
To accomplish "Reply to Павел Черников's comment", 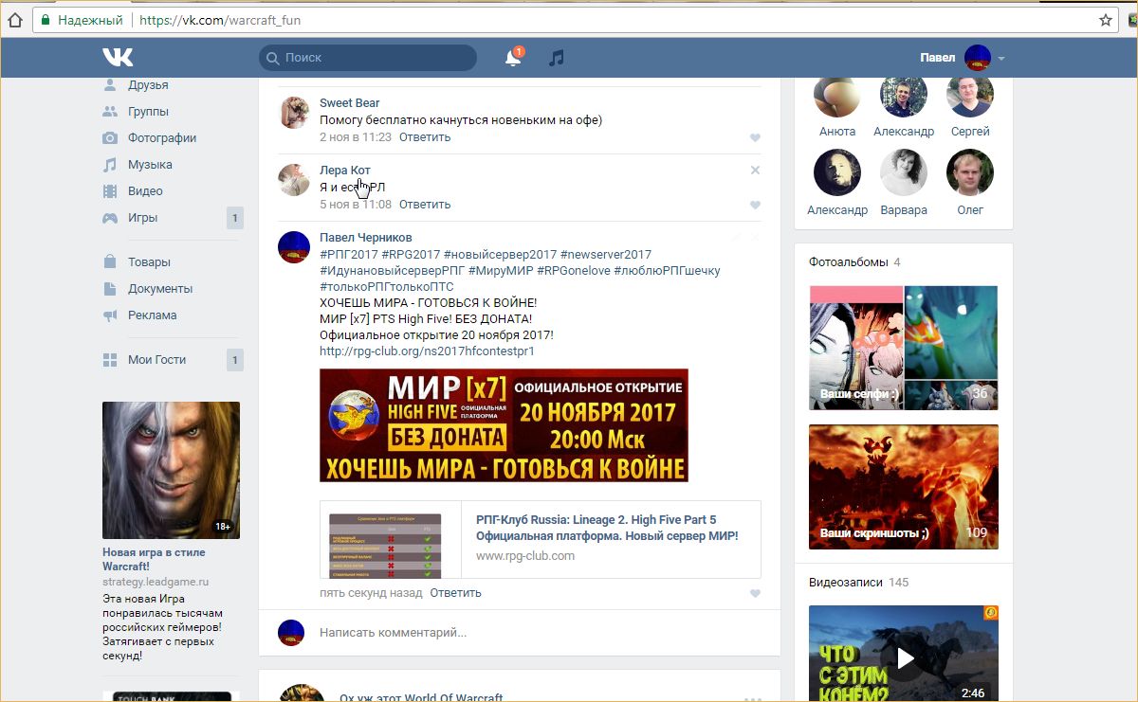I will click(x=455, y=592).
